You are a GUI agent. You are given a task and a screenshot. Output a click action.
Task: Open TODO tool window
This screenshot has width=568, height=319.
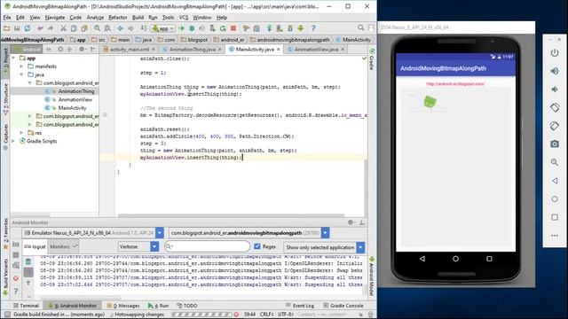coord(187,306)
